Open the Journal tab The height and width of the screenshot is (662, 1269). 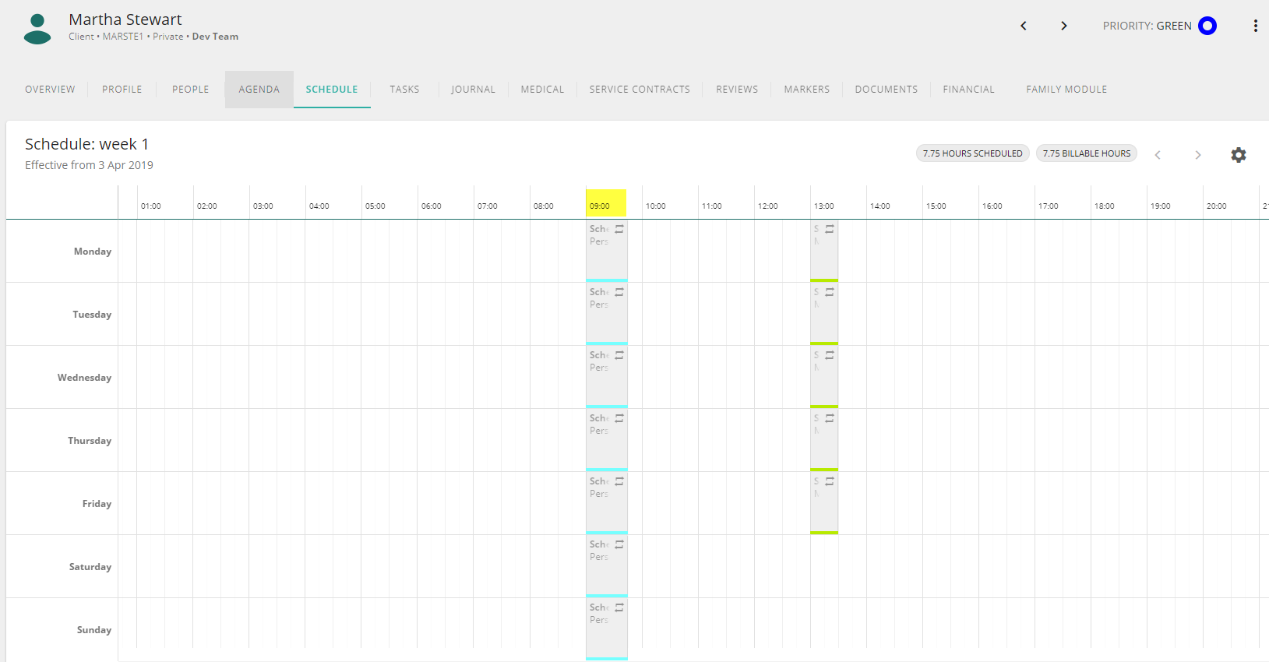pyautogui.click(x=473, y=90)
